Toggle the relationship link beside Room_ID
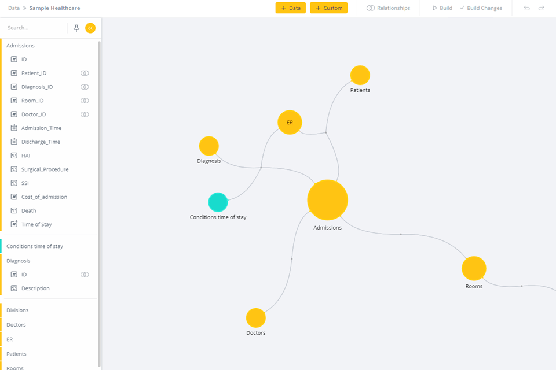This screenshot has width=556, height=370. pyautogui.click(x=85, y=100)
